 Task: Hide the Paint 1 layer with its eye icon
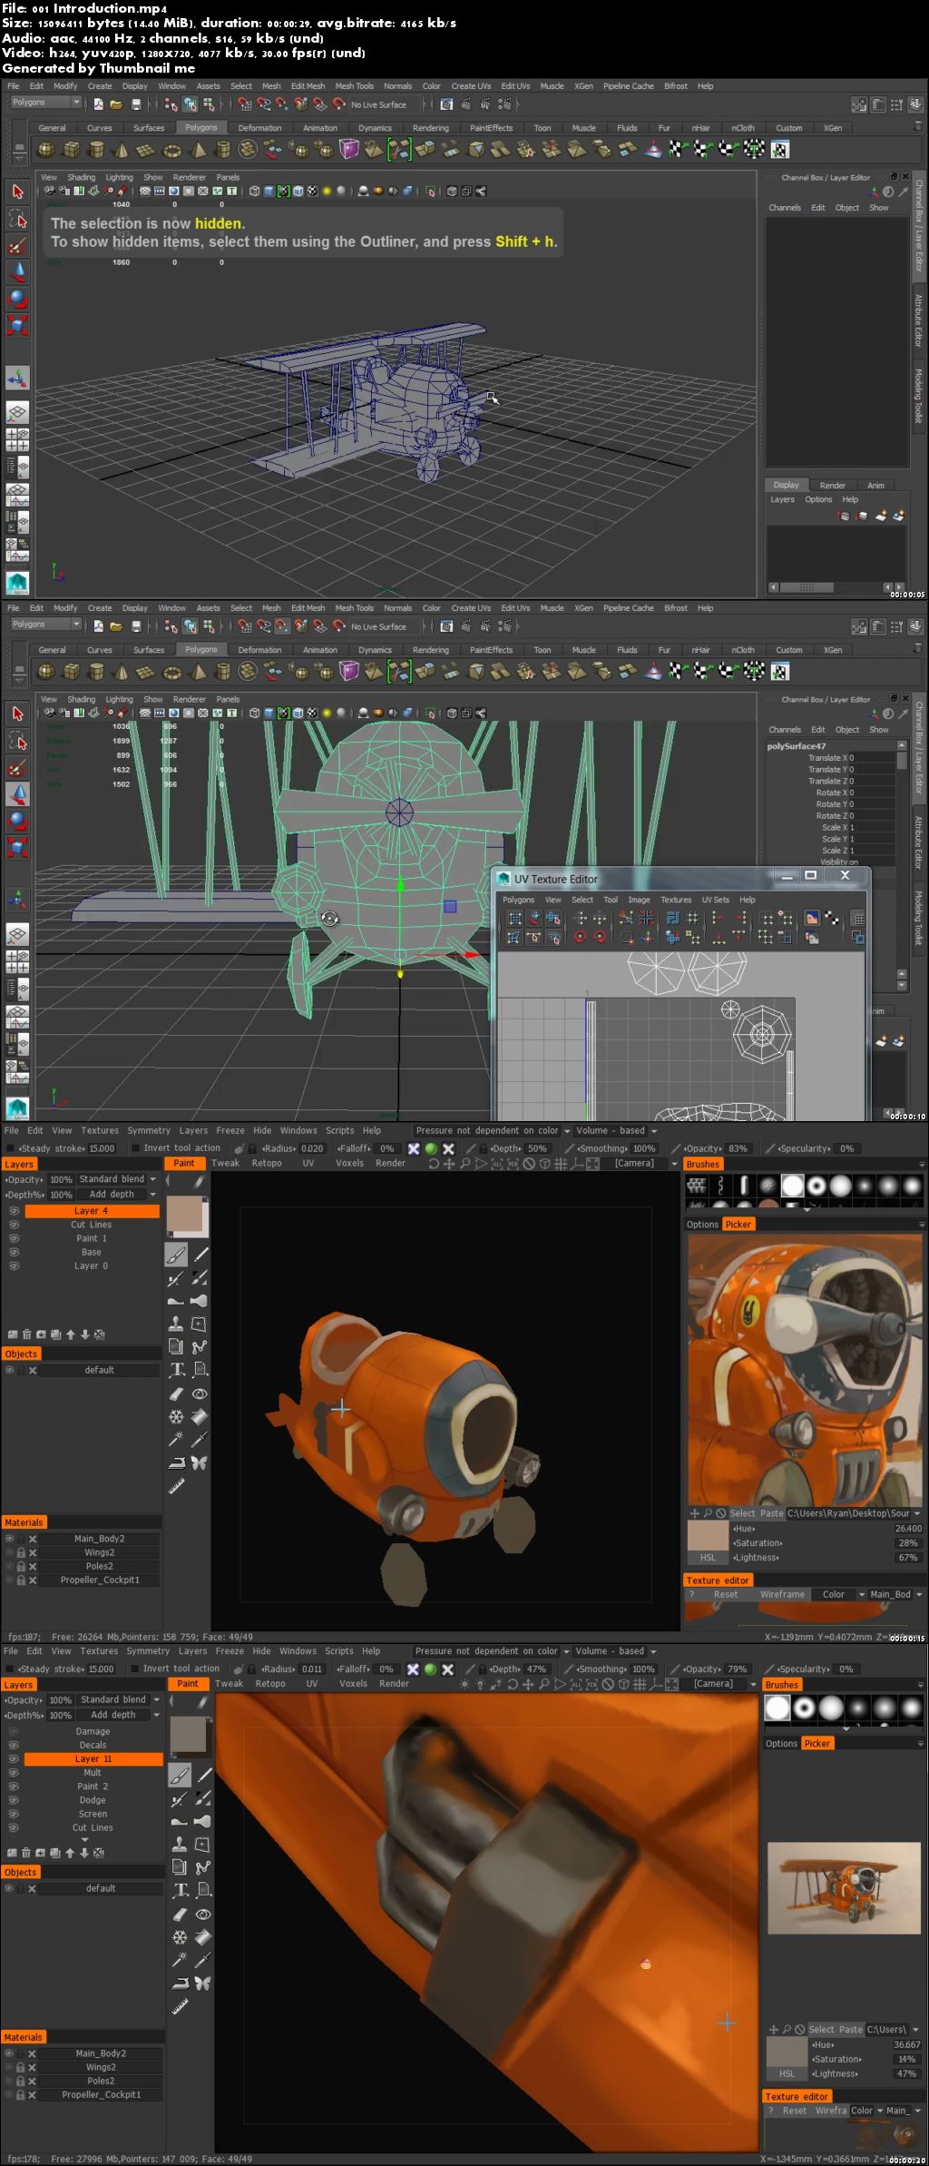pyautogui.click(x=14, y=1238)
